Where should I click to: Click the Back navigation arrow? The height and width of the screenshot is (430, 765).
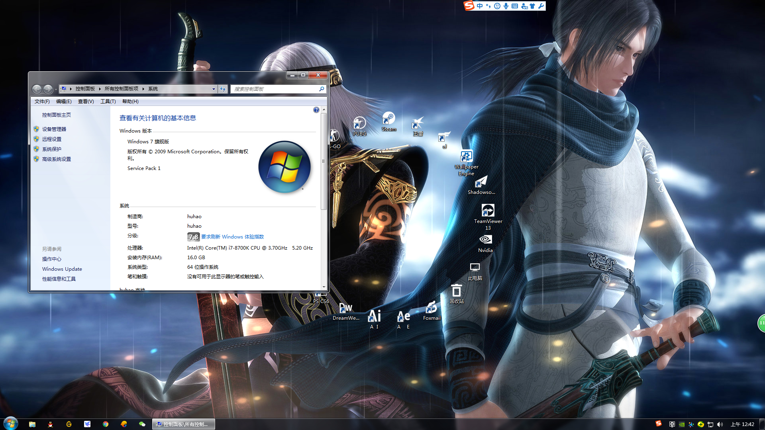click(37, 89)
